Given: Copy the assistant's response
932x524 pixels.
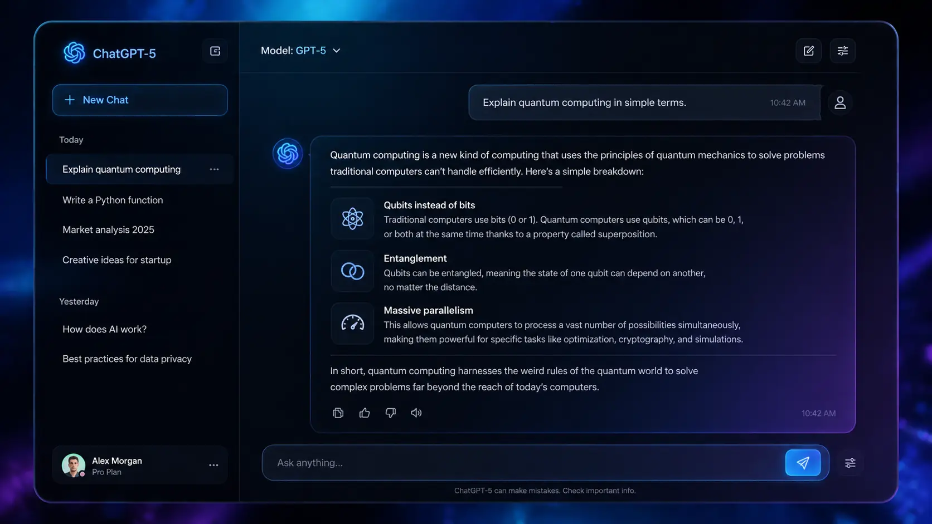Looking at the screenshot, I should pos(338,413).
